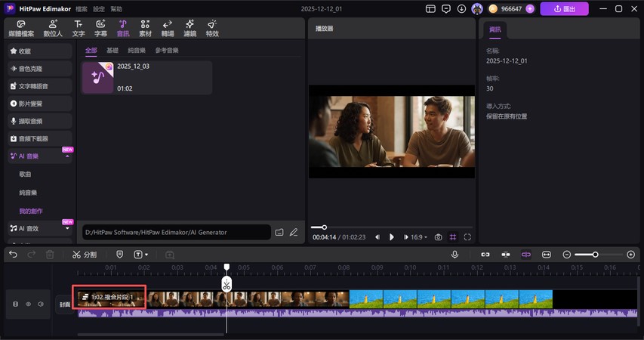Open 影片變聲 video voice changer

40,104
